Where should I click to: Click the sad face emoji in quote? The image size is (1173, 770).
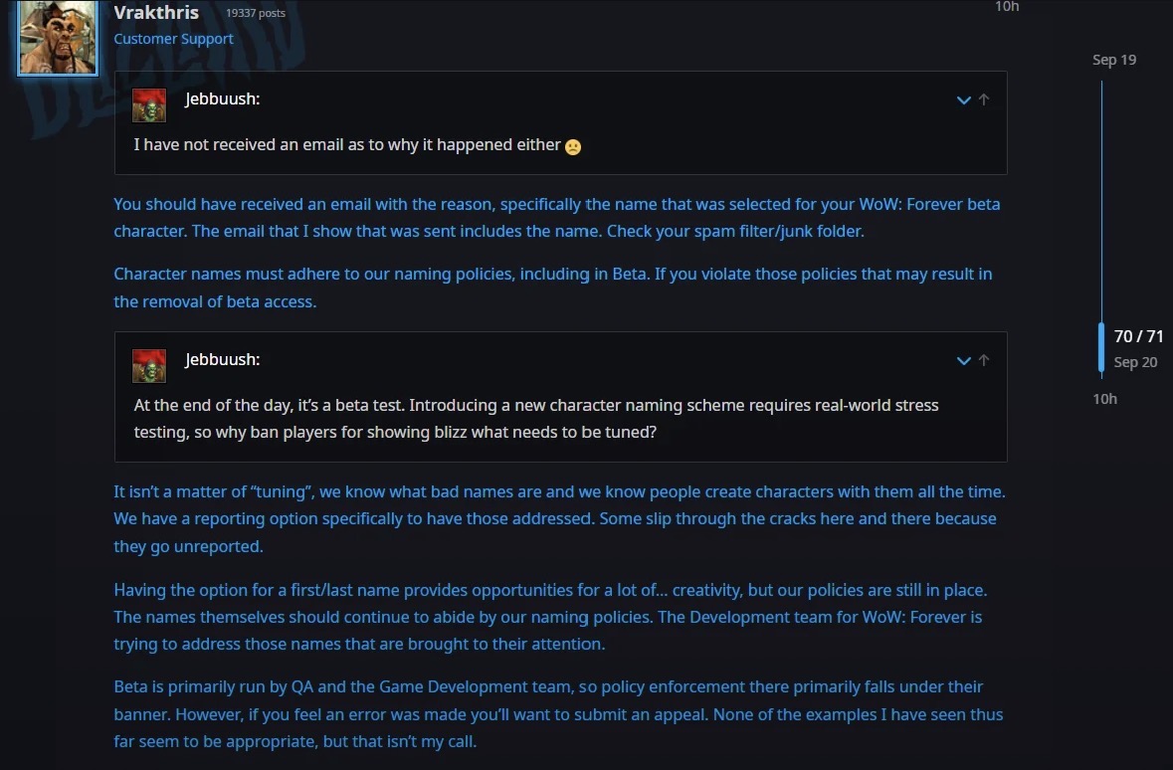pyautogui.click(x=573, y=146)
